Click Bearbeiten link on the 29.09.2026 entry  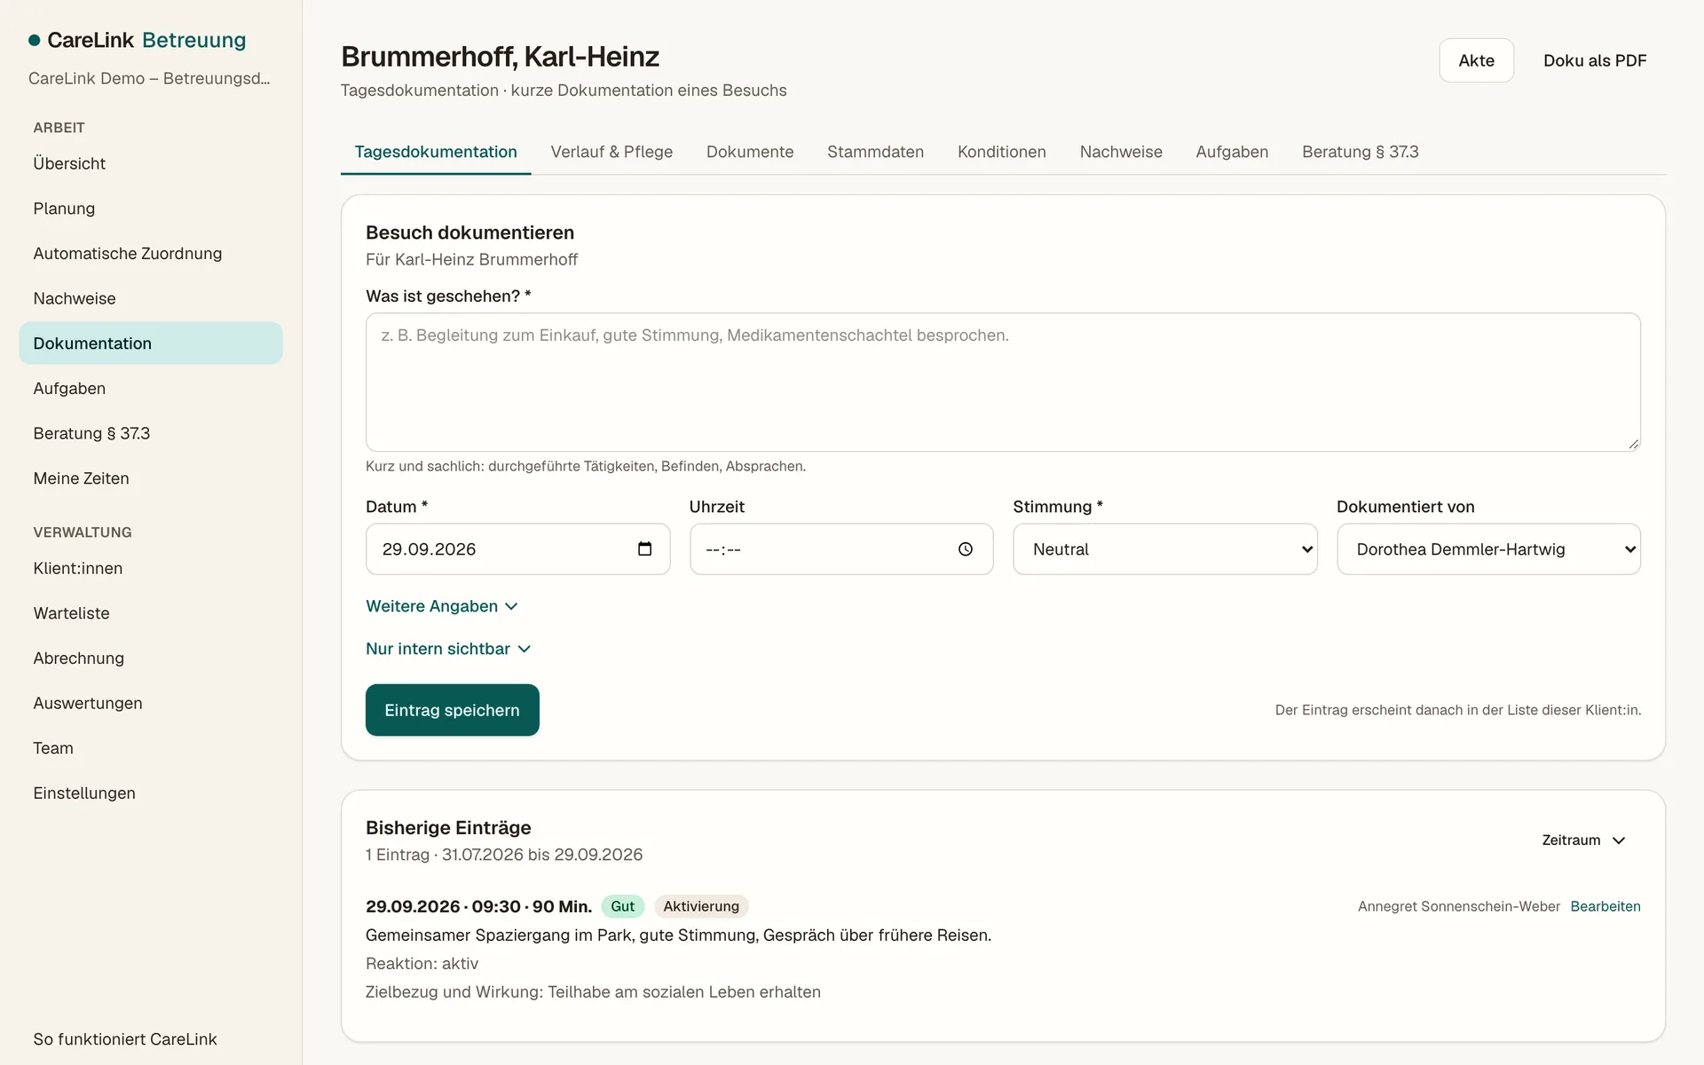pos(1605,906)
